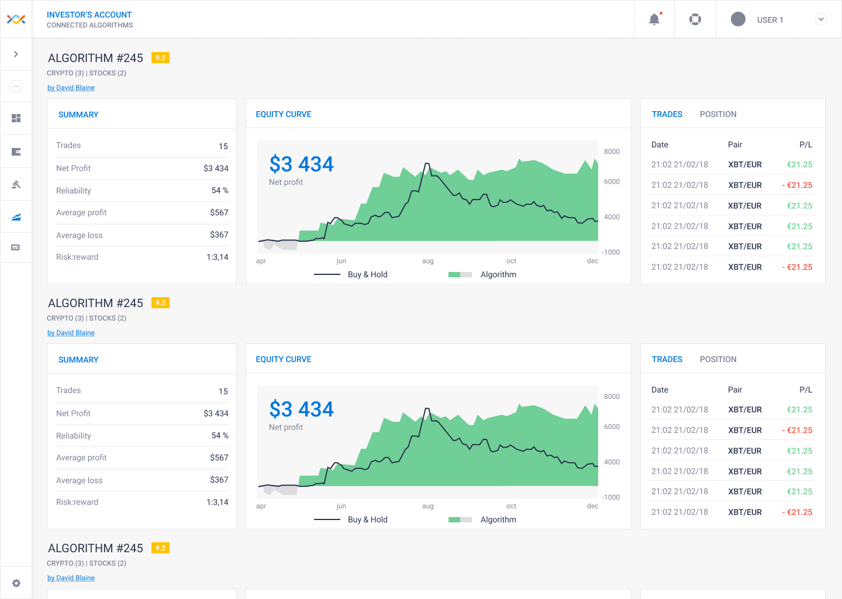The image size is (842, 599).
Task: Click the CONNECTED ALGORITHMS subtitle
Action: [x=89, y=25]
